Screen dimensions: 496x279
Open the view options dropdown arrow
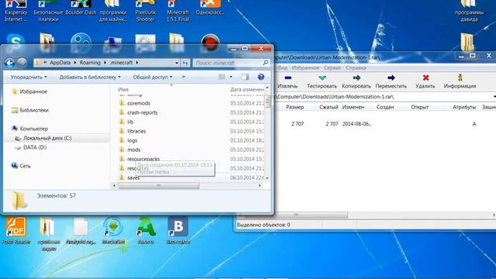[231, 77]
